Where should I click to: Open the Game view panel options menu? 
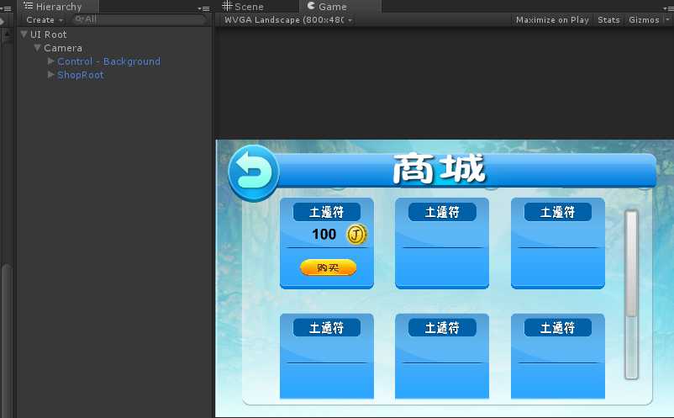[668, 8]
